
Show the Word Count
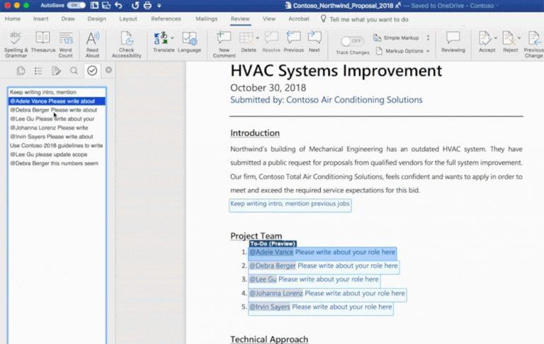point(66,44)
